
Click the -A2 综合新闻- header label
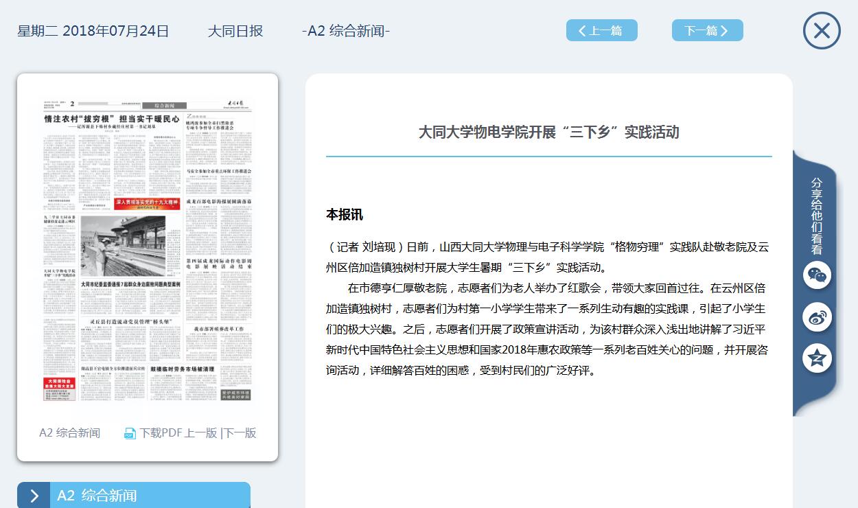346,31
